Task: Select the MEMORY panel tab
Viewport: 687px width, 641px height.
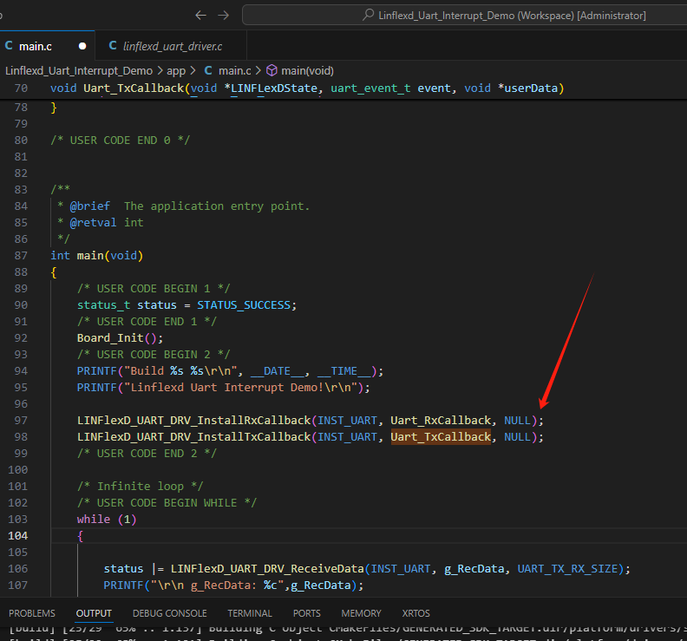Action: tap(361, 613)
